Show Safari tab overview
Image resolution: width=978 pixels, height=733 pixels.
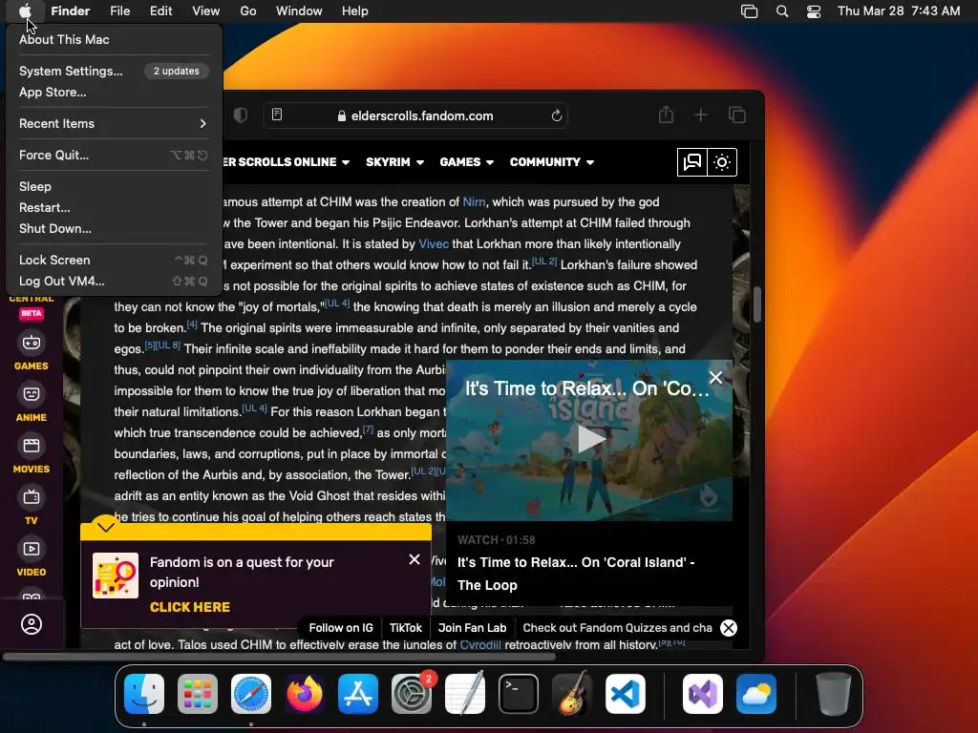(737, 115)
